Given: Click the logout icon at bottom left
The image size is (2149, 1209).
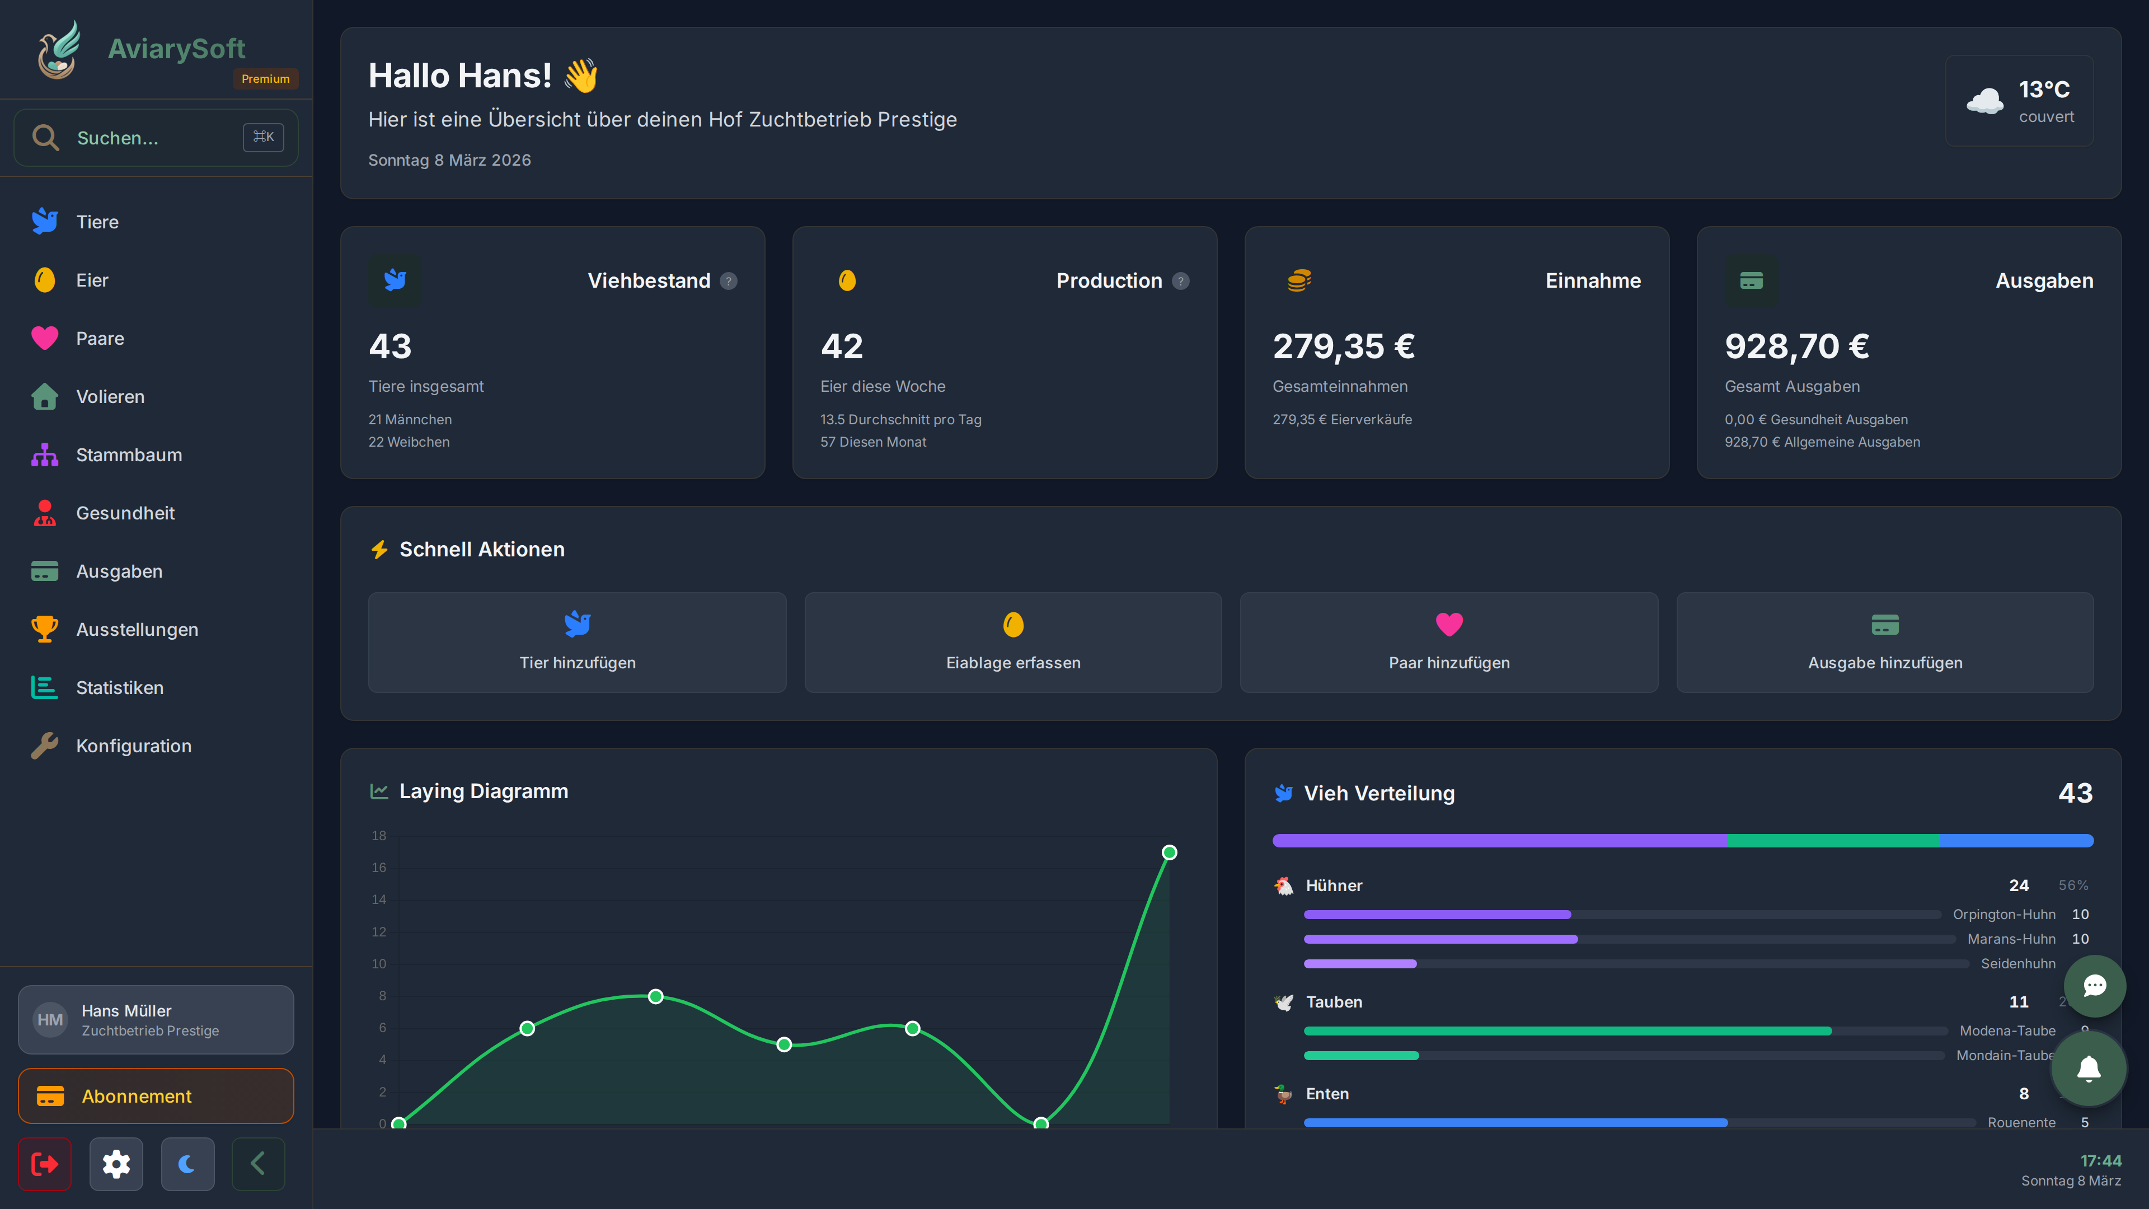Looking at the screenshot, I should coord(44,1164).
